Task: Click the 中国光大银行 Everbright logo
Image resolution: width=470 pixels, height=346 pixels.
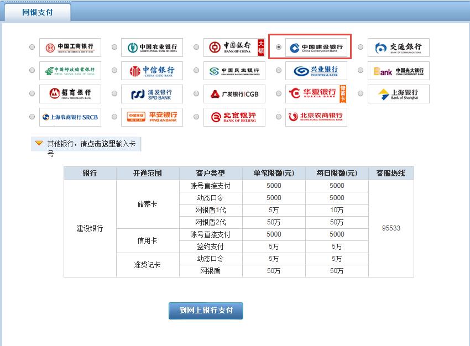Action: [399, 71]
